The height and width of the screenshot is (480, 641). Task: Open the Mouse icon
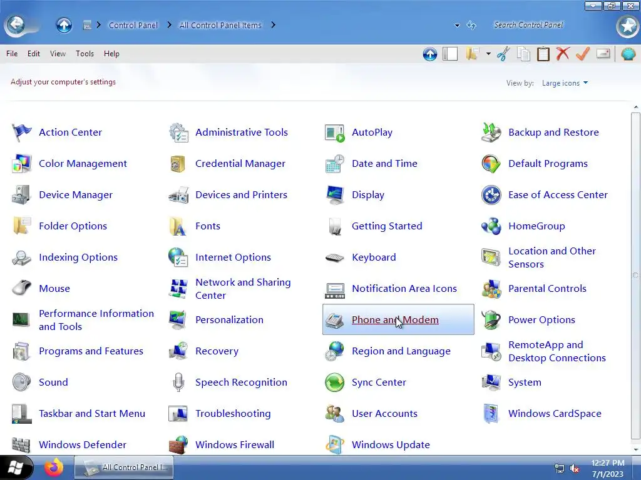point(22,287)
